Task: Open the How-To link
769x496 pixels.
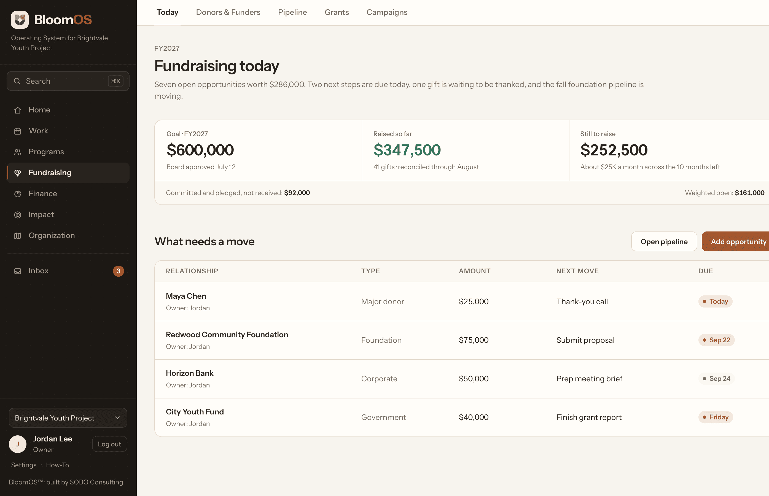Action: [x=57, y=465]
